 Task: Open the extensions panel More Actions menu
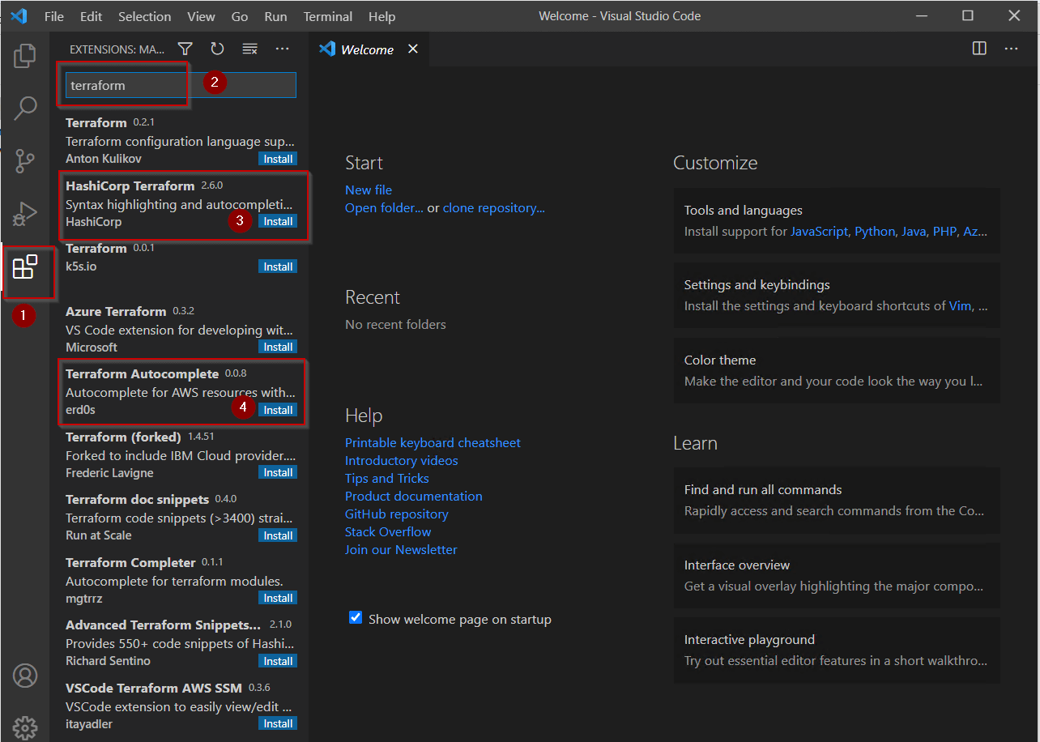tap(282, 49)
